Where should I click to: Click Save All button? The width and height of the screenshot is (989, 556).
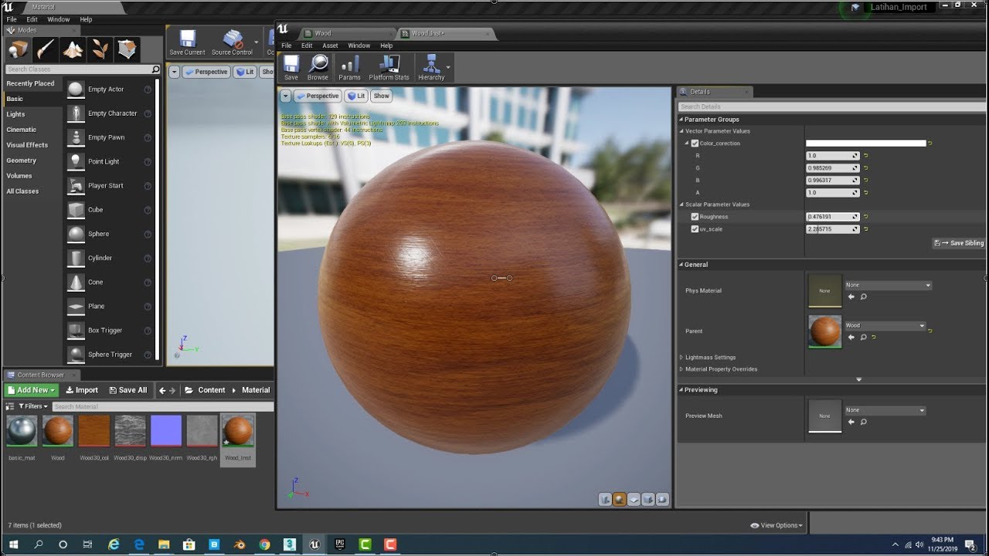pos(128,391)
